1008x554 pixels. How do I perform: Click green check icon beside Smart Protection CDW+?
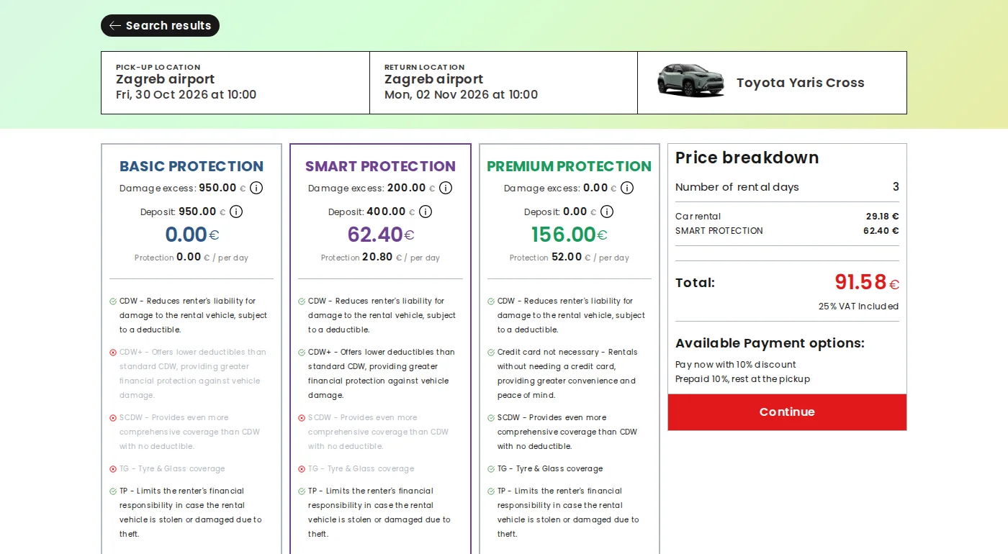coord(302,353)
